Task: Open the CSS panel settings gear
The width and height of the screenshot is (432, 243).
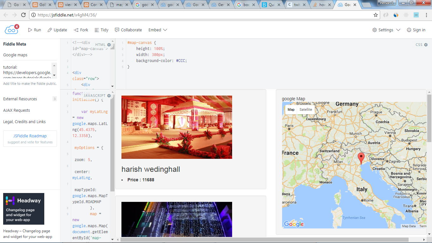Action: tap(426, 45)
